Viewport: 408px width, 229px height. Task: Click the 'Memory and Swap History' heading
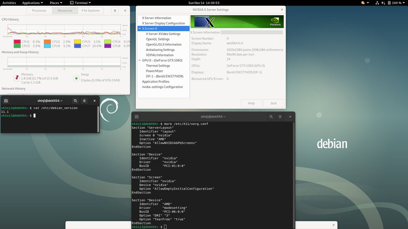click(20, 52)
